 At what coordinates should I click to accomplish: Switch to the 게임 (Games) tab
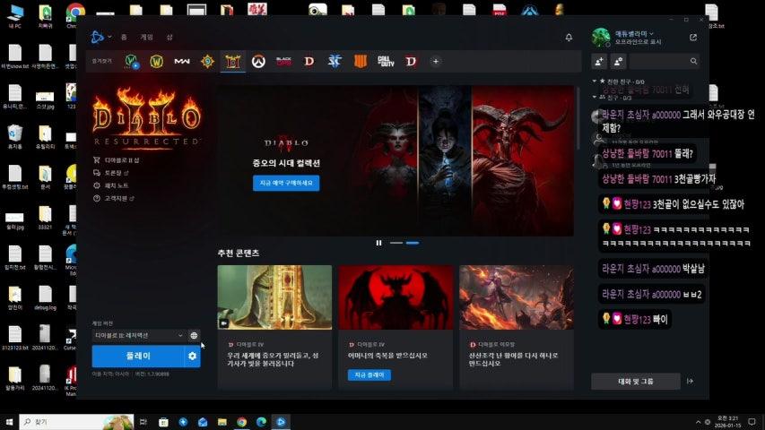tap(146, 37)
